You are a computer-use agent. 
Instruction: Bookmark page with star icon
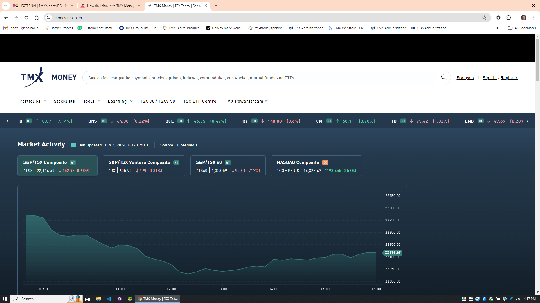[x=484, y=18]
